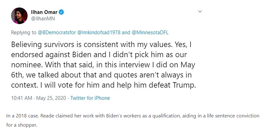Open the Twitter for iPhone link
270x133 pixels.
click(90, 98)
